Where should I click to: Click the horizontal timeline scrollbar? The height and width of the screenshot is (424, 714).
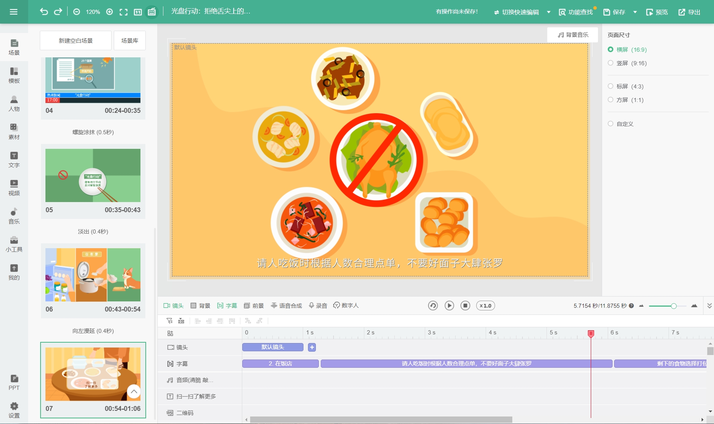click(x=381, y=420)
